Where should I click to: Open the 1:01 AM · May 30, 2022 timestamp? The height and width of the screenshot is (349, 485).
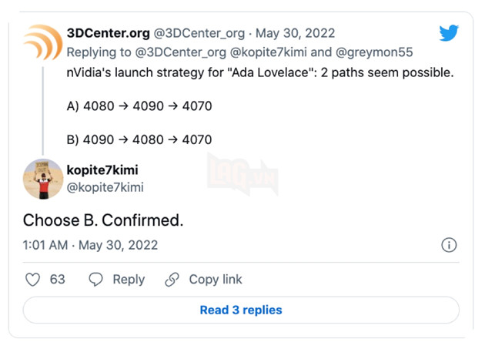point(90,245)
